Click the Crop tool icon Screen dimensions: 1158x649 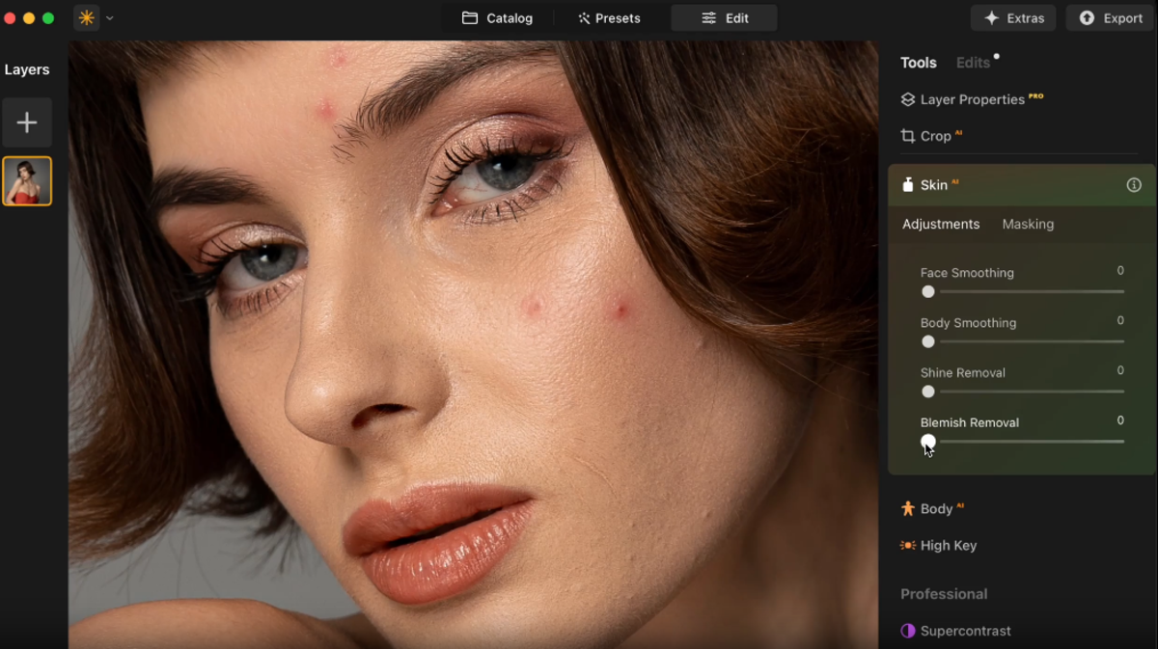[x=908, y=136]
